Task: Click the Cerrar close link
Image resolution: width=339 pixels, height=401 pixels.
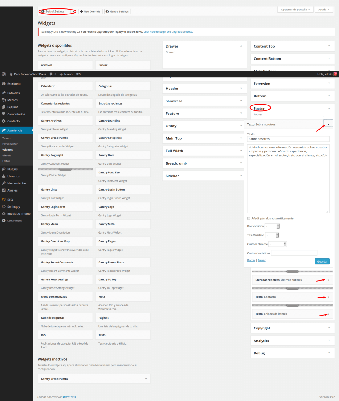Action: 262,260
